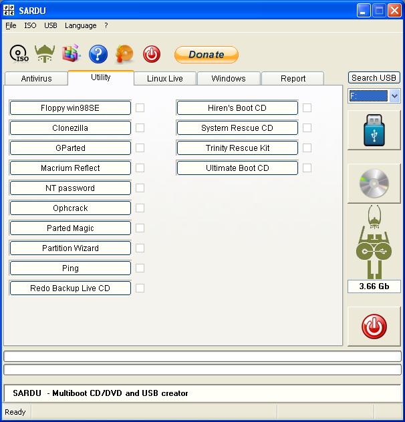
Task: Click the Trinity Rescue Kit button
Action: [x=237, y=148]
